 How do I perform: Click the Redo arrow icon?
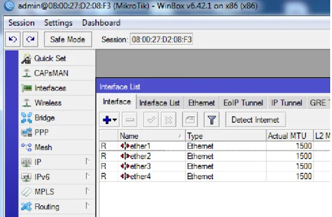31,40
